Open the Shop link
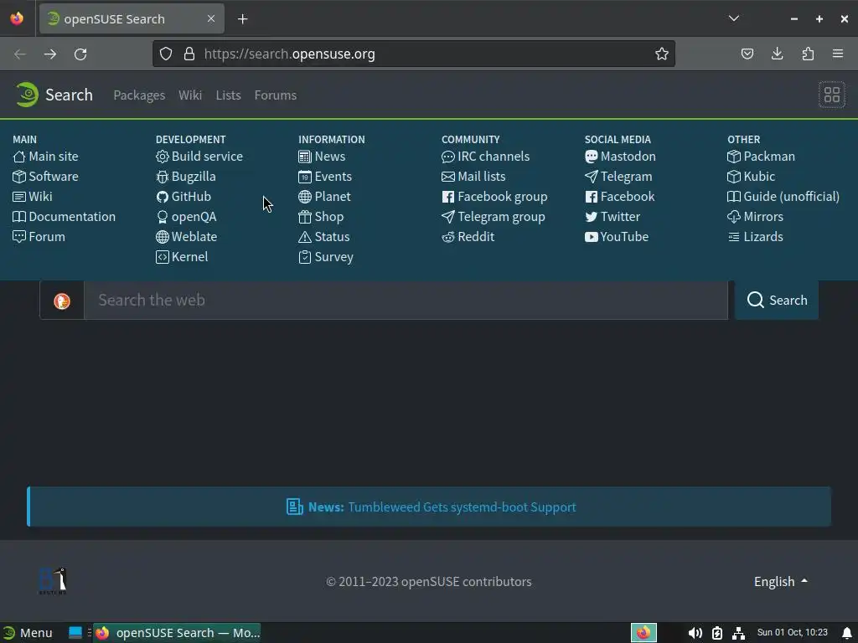 [321, 217]
